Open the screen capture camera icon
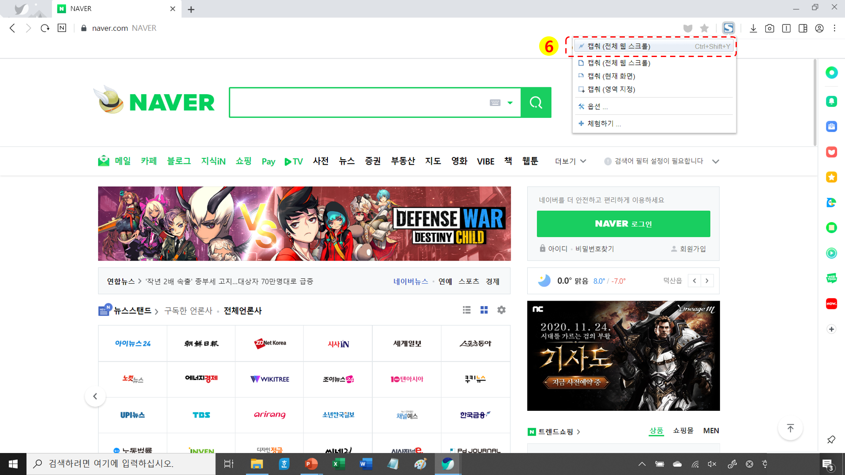Image resolution: width=845 pixels, height=475 pixels. pos(769,28)
